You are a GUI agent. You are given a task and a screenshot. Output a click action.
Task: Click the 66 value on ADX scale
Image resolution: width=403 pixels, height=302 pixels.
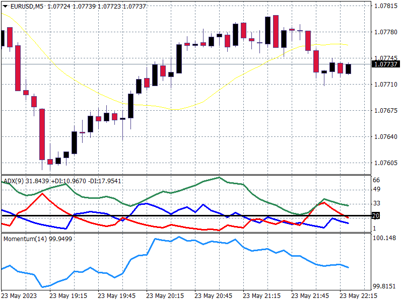click(376, 180)
